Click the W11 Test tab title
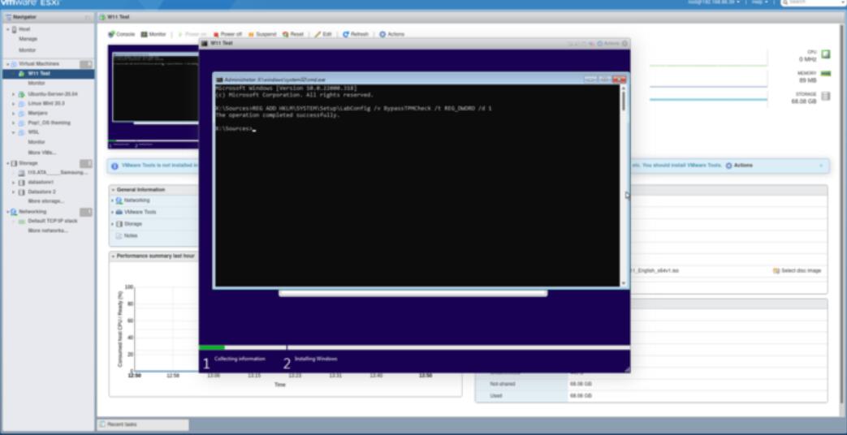 118,17
